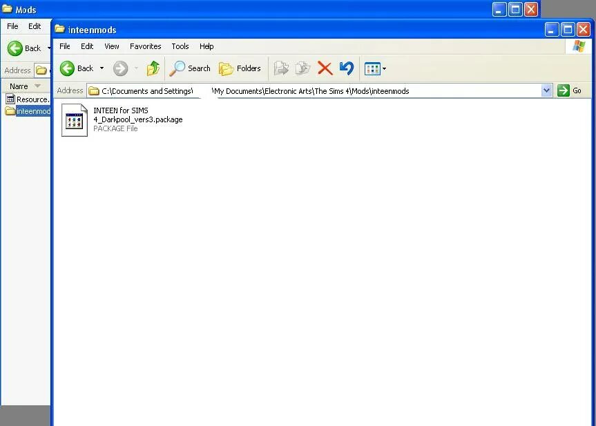This screenshot has width=596, height=426.
Task: Click the red Delete icon
Action: [x=325, y=68]
